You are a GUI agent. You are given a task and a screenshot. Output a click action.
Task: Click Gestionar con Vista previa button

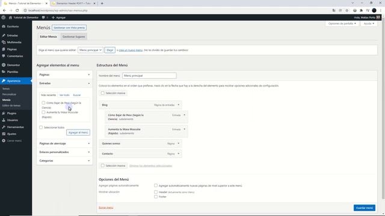coord(69,28)
